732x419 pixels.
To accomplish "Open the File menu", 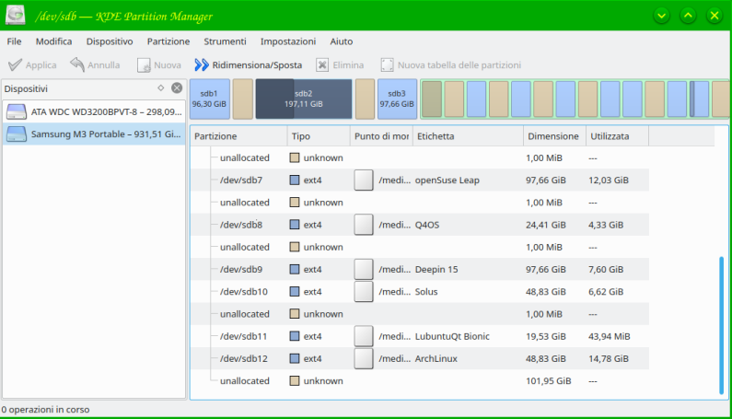I will point(14,41).
